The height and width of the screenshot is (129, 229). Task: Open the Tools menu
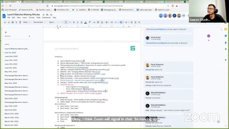click(x=38, y=18)
